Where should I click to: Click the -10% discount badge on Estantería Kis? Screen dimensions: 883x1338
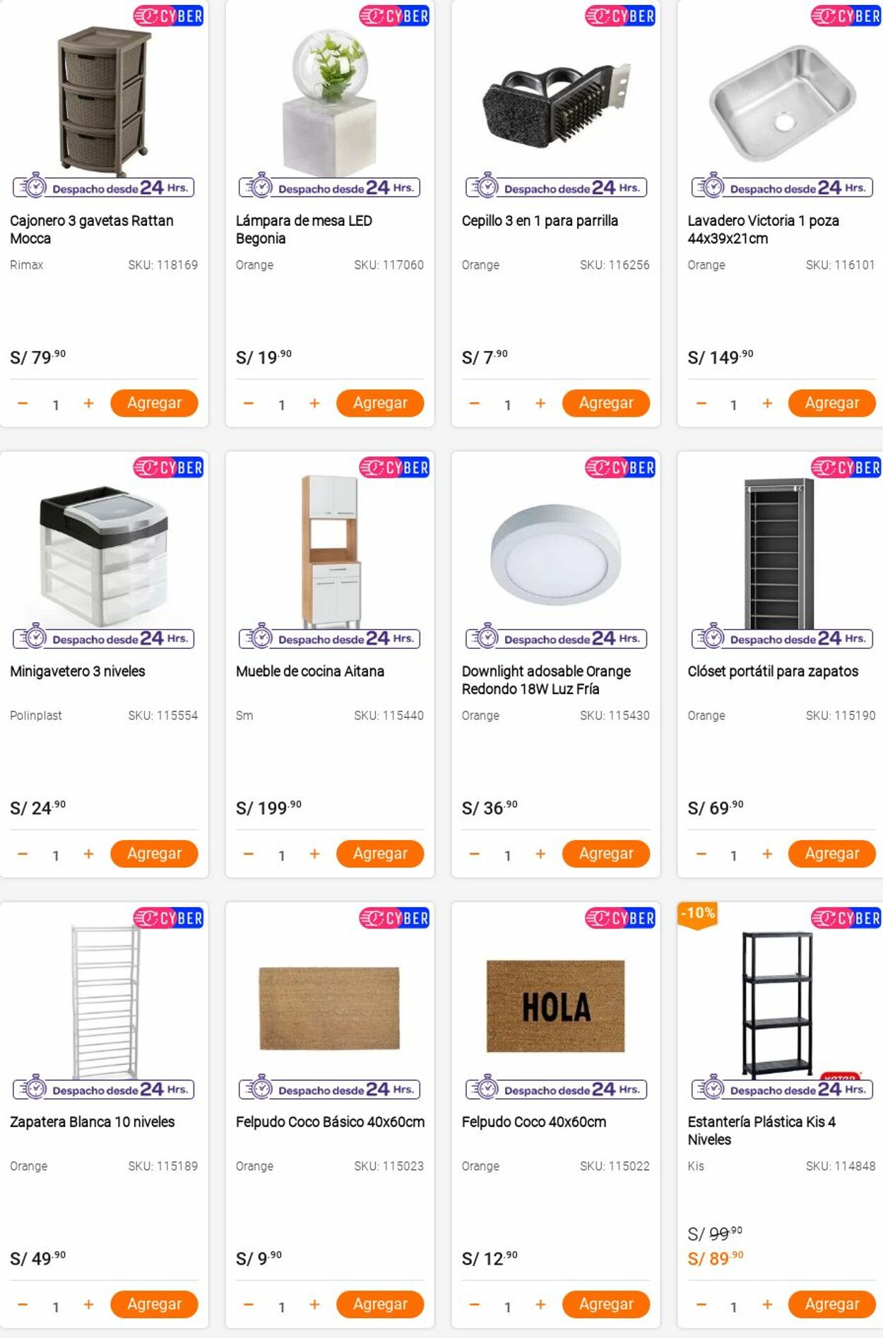pyautogui.click(x=697, y=914)
